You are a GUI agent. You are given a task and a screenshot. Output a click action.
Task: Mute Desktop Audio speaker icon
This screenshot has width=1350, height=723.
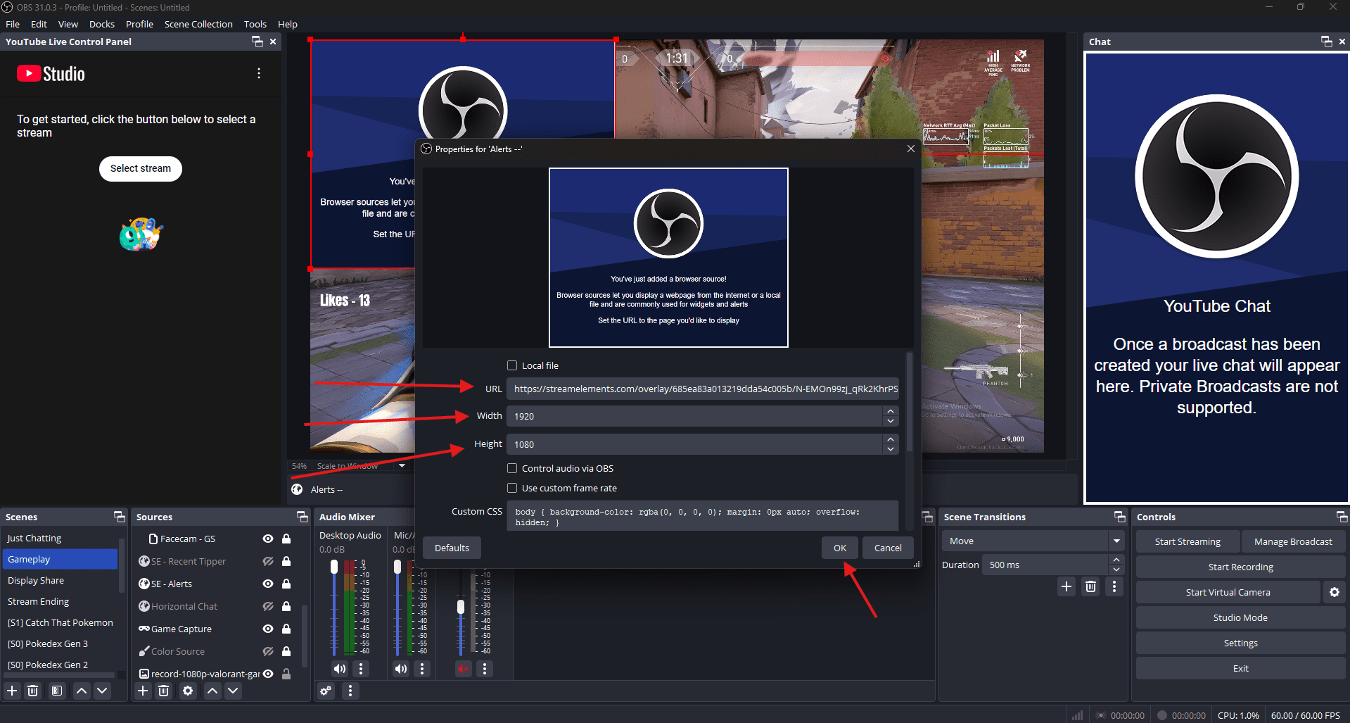coord(340,669)
